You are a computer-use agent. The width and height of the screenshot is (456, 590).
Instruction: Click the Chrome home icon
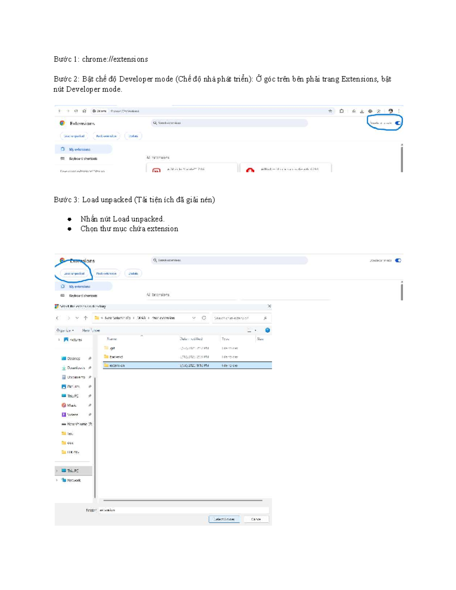(x=84, y=111)
